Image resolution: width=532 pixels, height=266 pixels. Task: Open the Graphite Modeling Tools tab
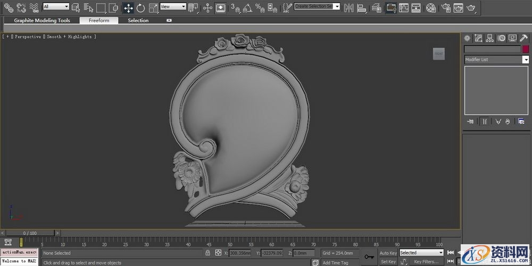42,20
